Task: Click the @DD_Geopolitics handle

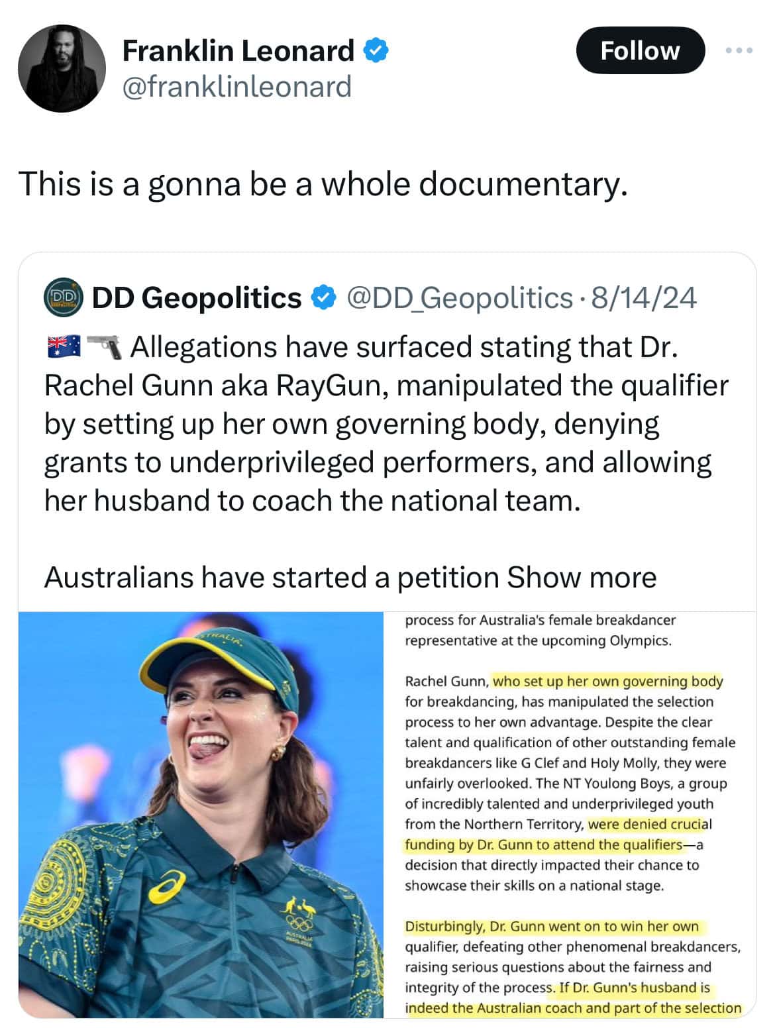Action: point(459,298)
